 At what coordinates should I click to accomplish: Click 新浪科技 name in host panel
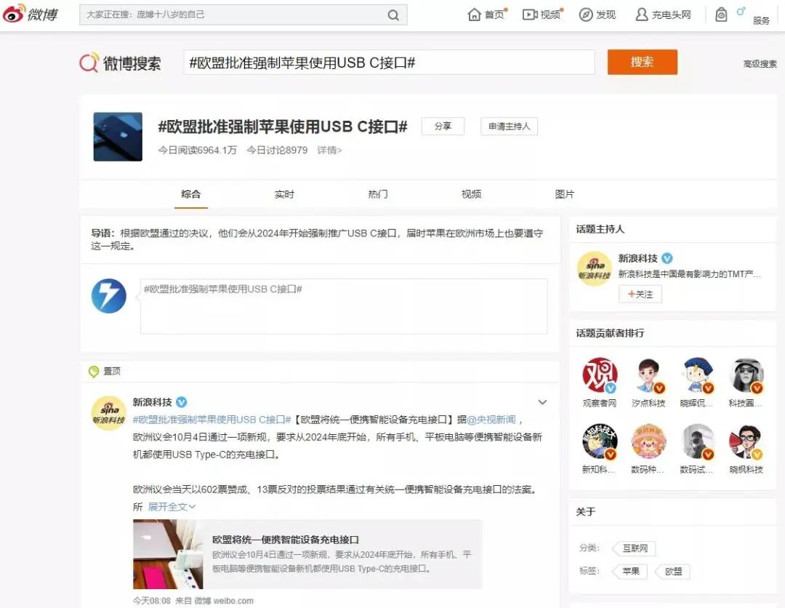coord(638,258)
